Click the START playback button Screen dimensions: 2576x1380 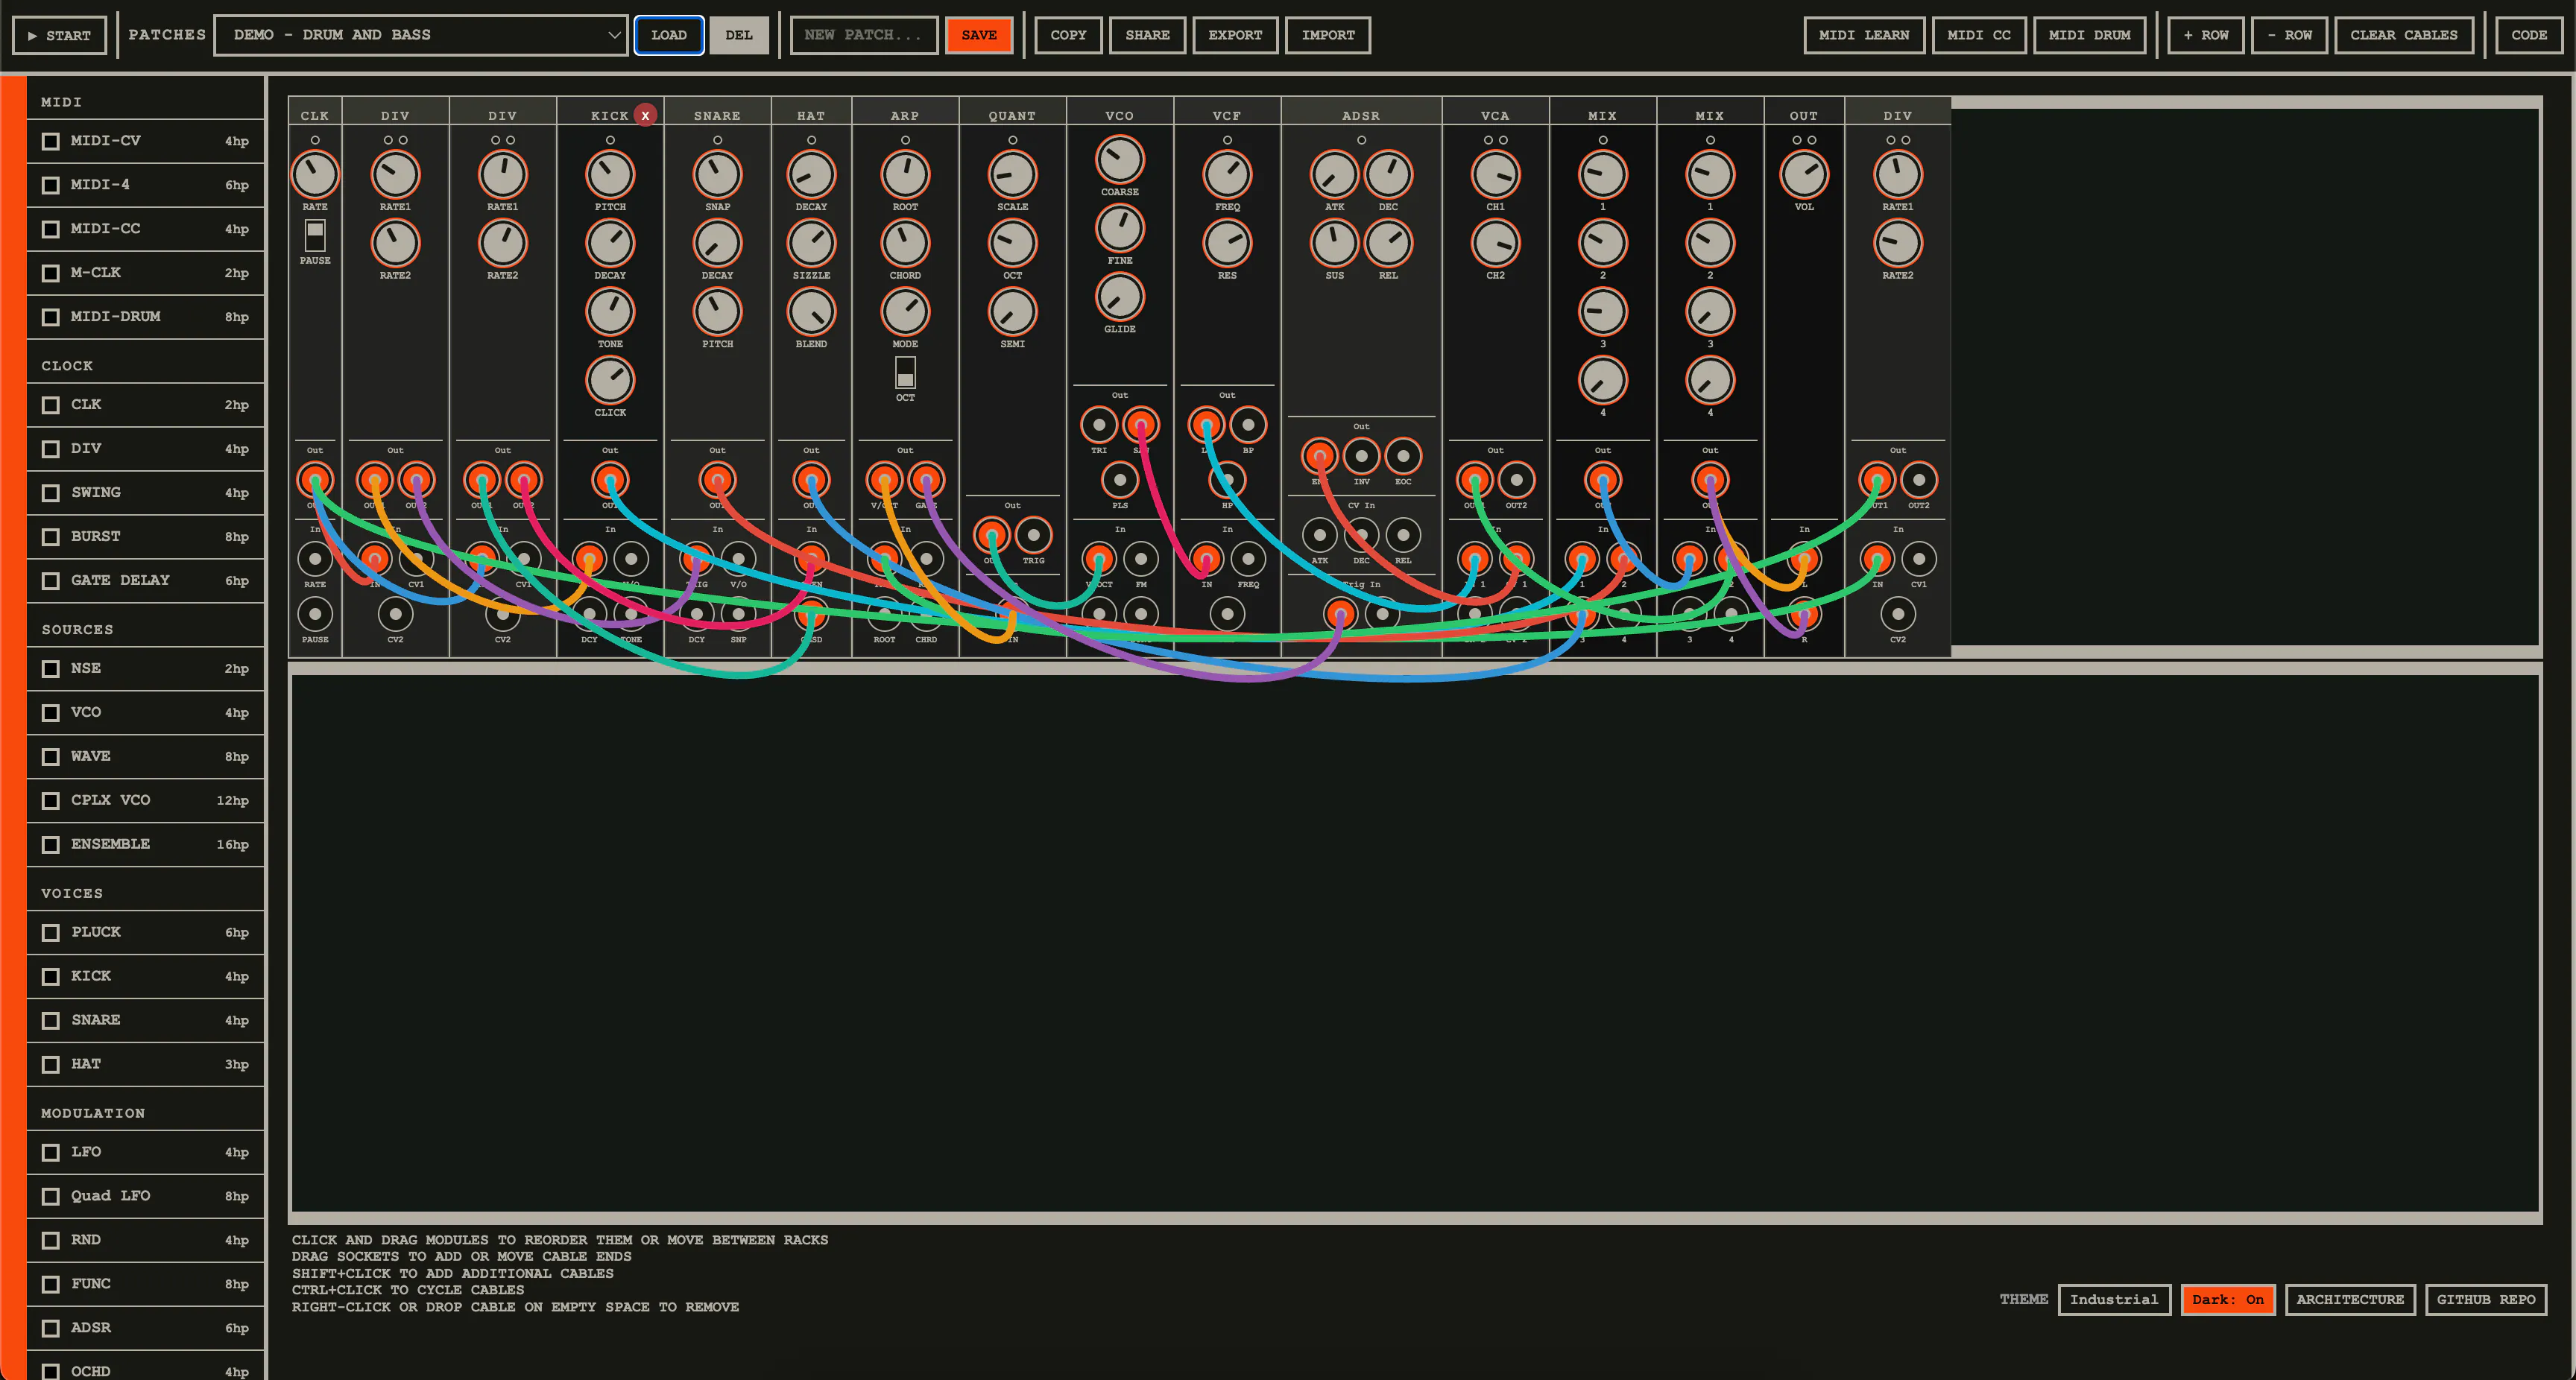pos(59,35)
